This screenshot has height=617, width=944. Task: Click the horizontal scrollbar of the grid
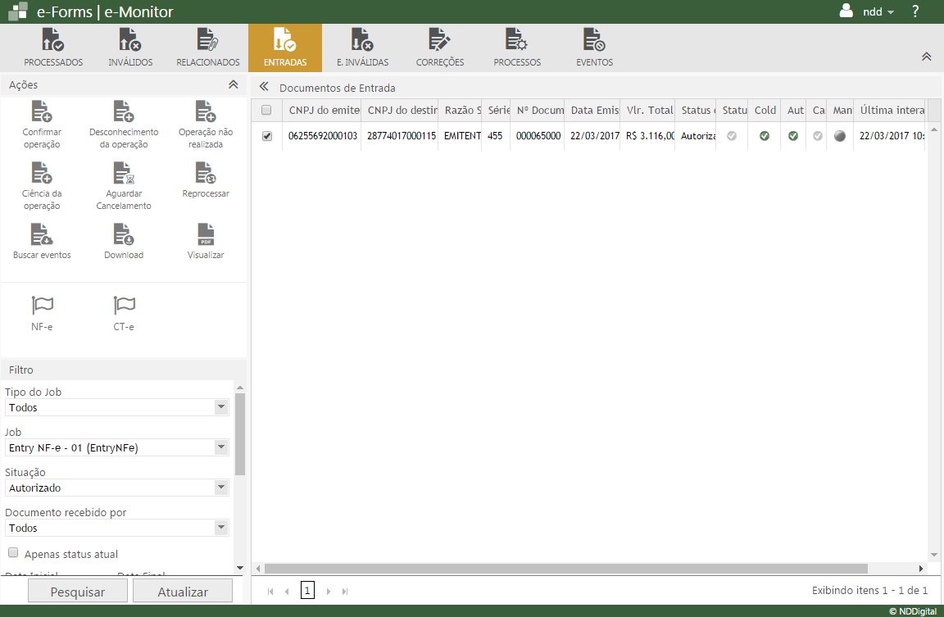(565, 568)
